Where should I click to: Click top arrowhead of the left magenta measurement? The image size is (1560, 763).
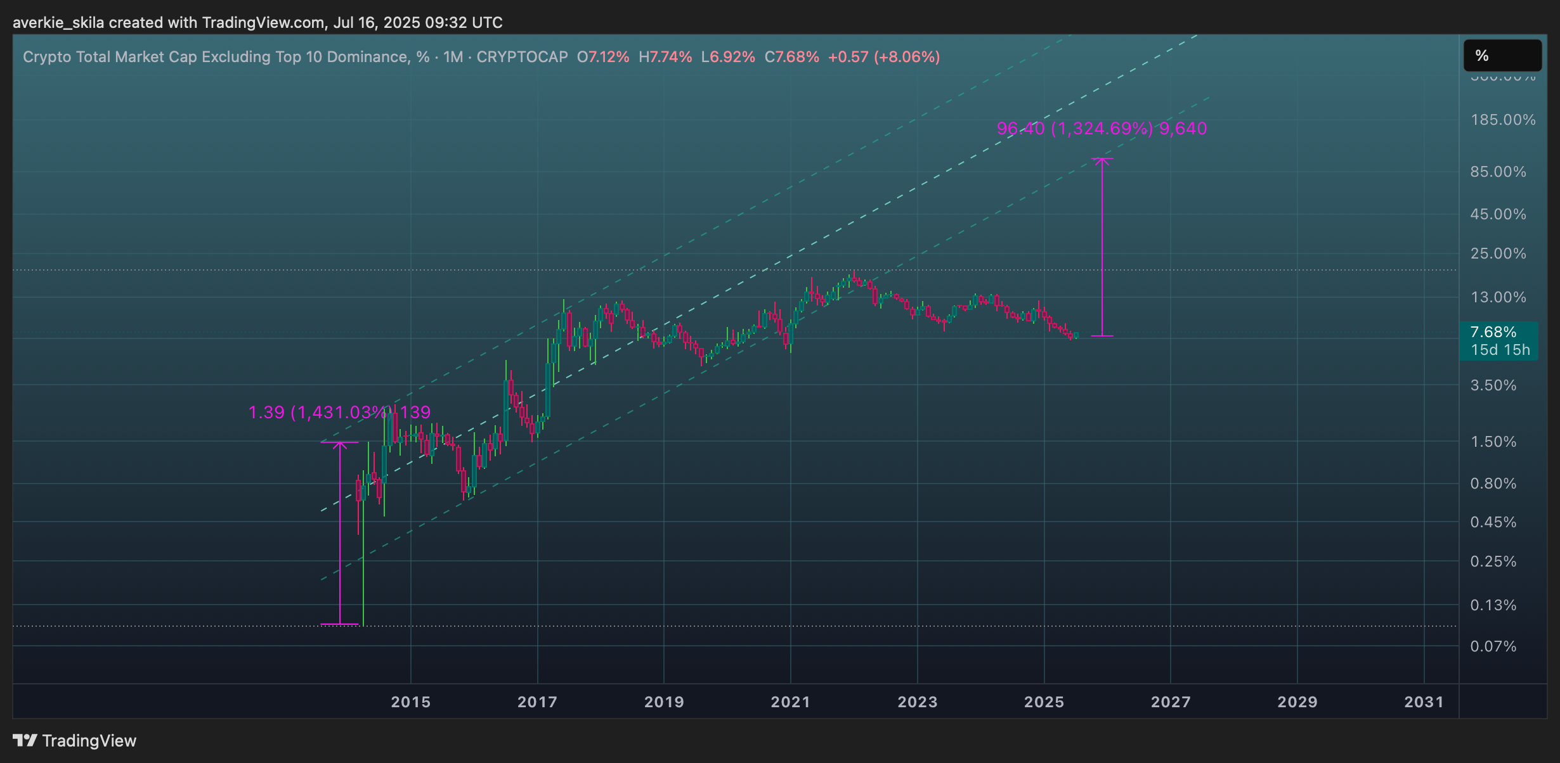[340, 446]
